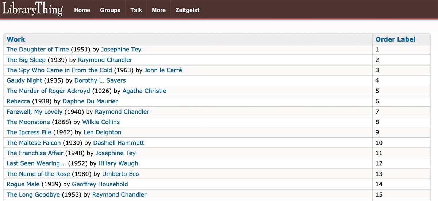Open The Daughter of Time book link
The image size is (438, 201).
tap(38, 50)
